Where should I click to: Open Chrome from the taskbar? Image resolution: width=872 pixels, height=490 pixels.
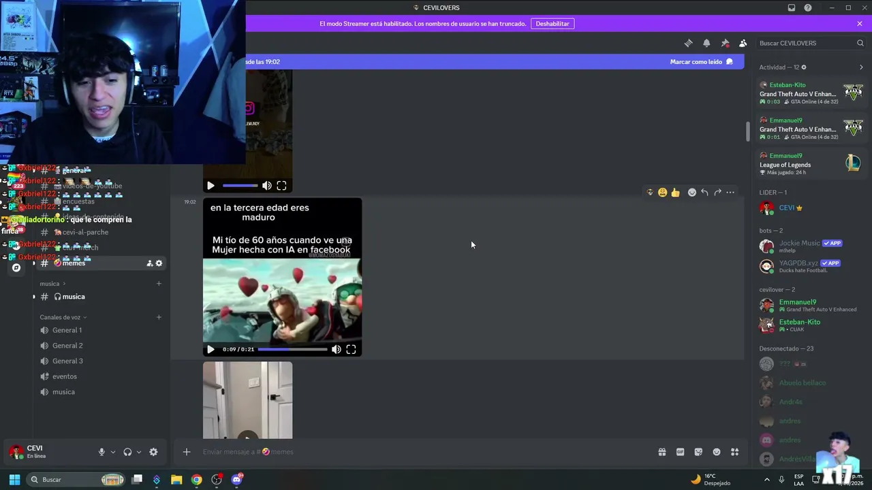(x=196, y=480)
